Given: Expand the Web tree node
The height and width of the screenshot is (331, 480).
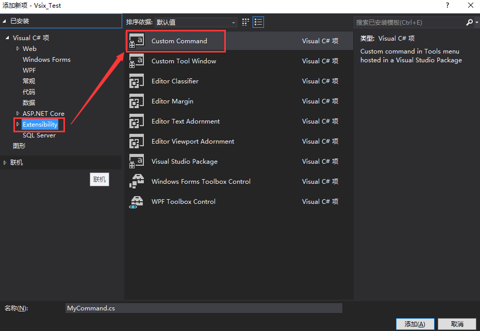Looking at the screenshot, I should 18,48.
